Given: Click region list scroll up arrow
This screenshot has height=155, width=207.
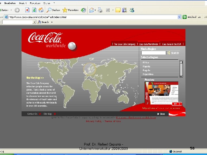Looking at the screenshot, I should 181,61.
